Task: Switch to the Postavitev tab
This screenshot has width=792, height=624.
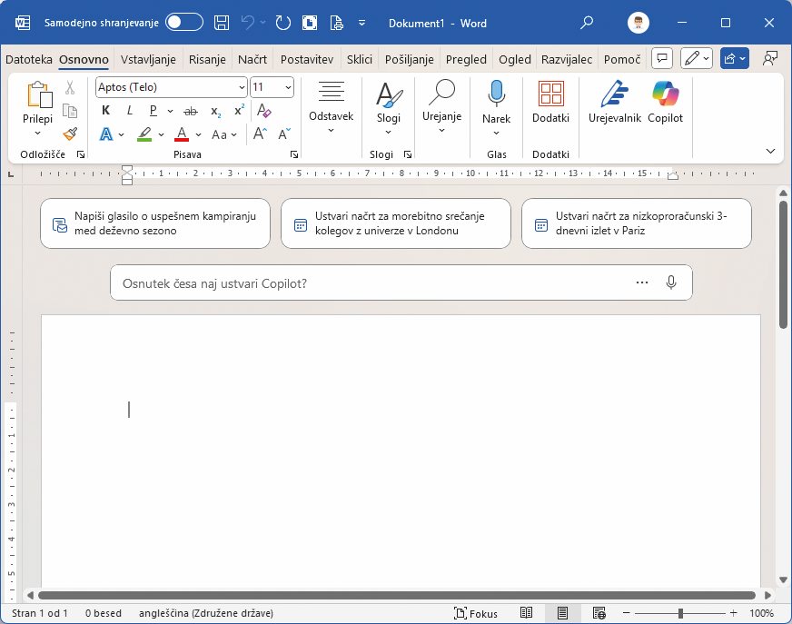Action: (x=307, y=59)
